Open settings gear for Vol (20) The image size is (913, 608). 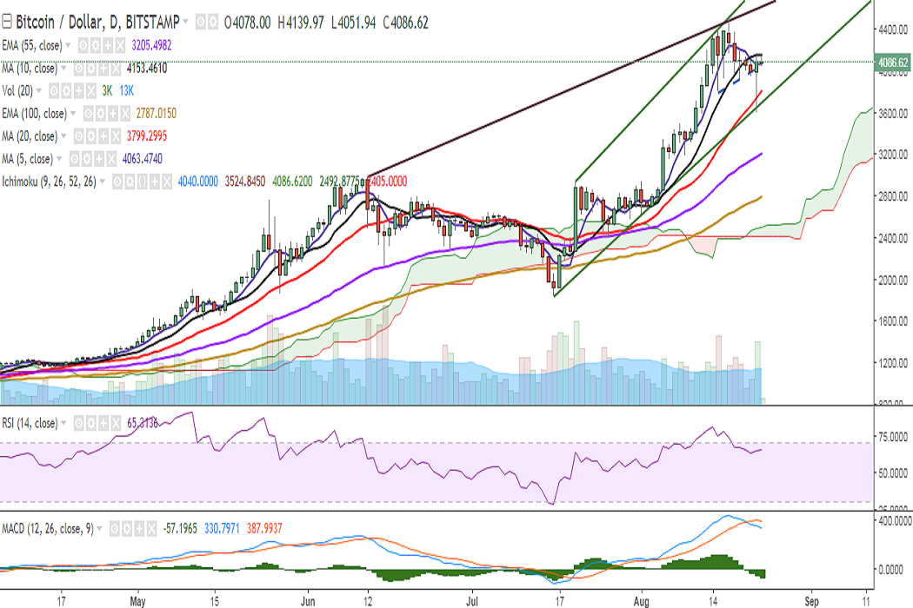(x=66, y=90)
